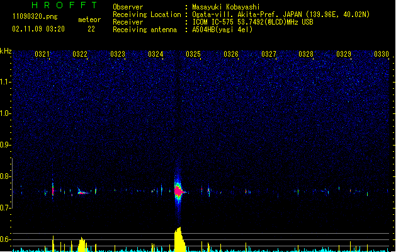396x252 pixels.
Task: Click the Receiving antenna label
Action: tap(145, 30)
